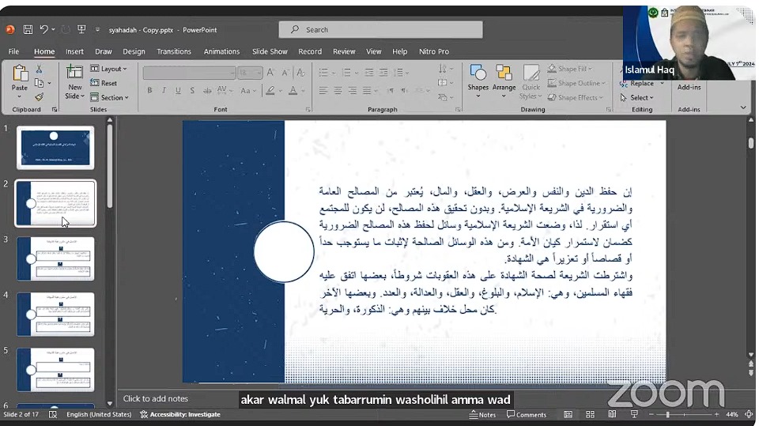
Task: Expand the Layout dropdown
Action: tap(109, 70)
